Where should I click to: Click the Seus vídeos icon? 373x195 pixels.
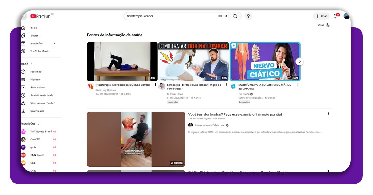click(x=23, y=87)
